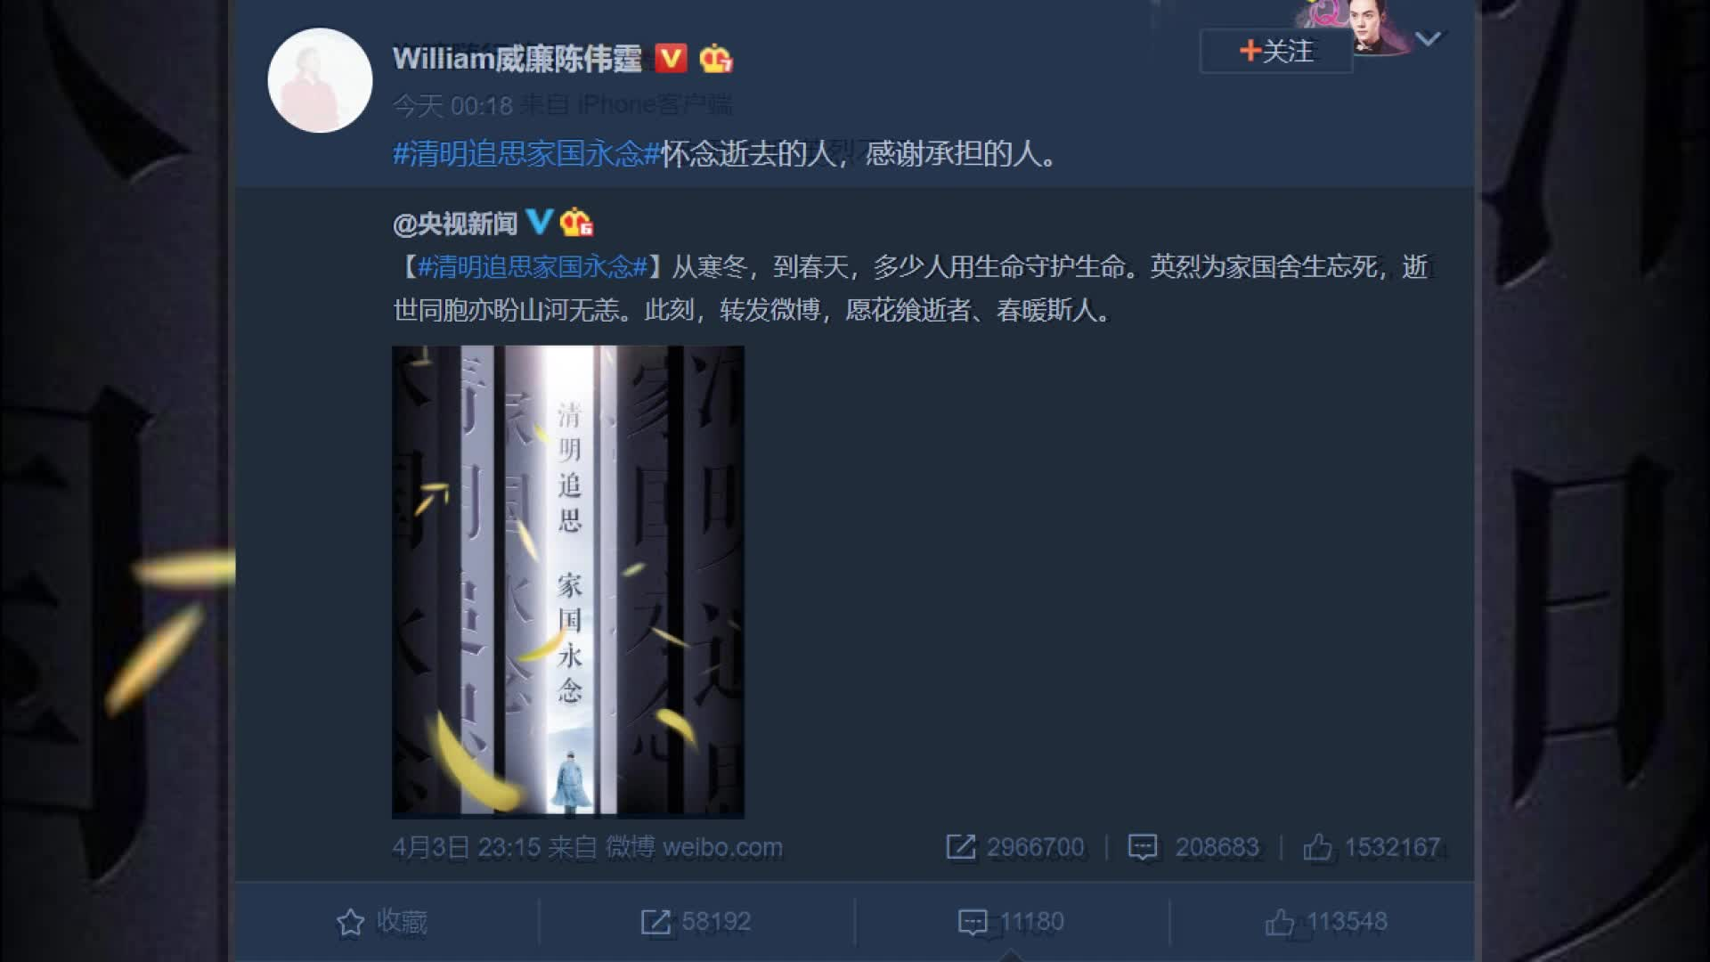Add this post to 收藏 favorites

(x=382, y=922)
